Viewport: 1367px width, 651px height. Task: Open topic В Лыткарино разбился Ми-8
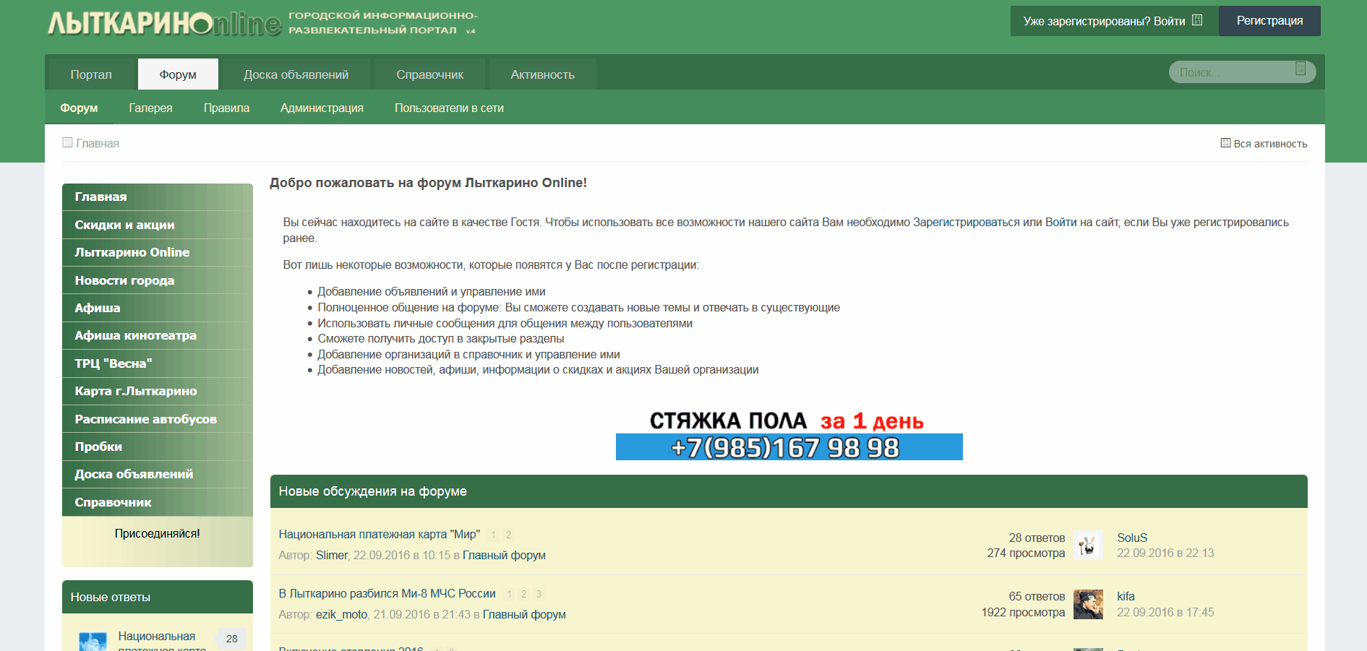point(387,593)
